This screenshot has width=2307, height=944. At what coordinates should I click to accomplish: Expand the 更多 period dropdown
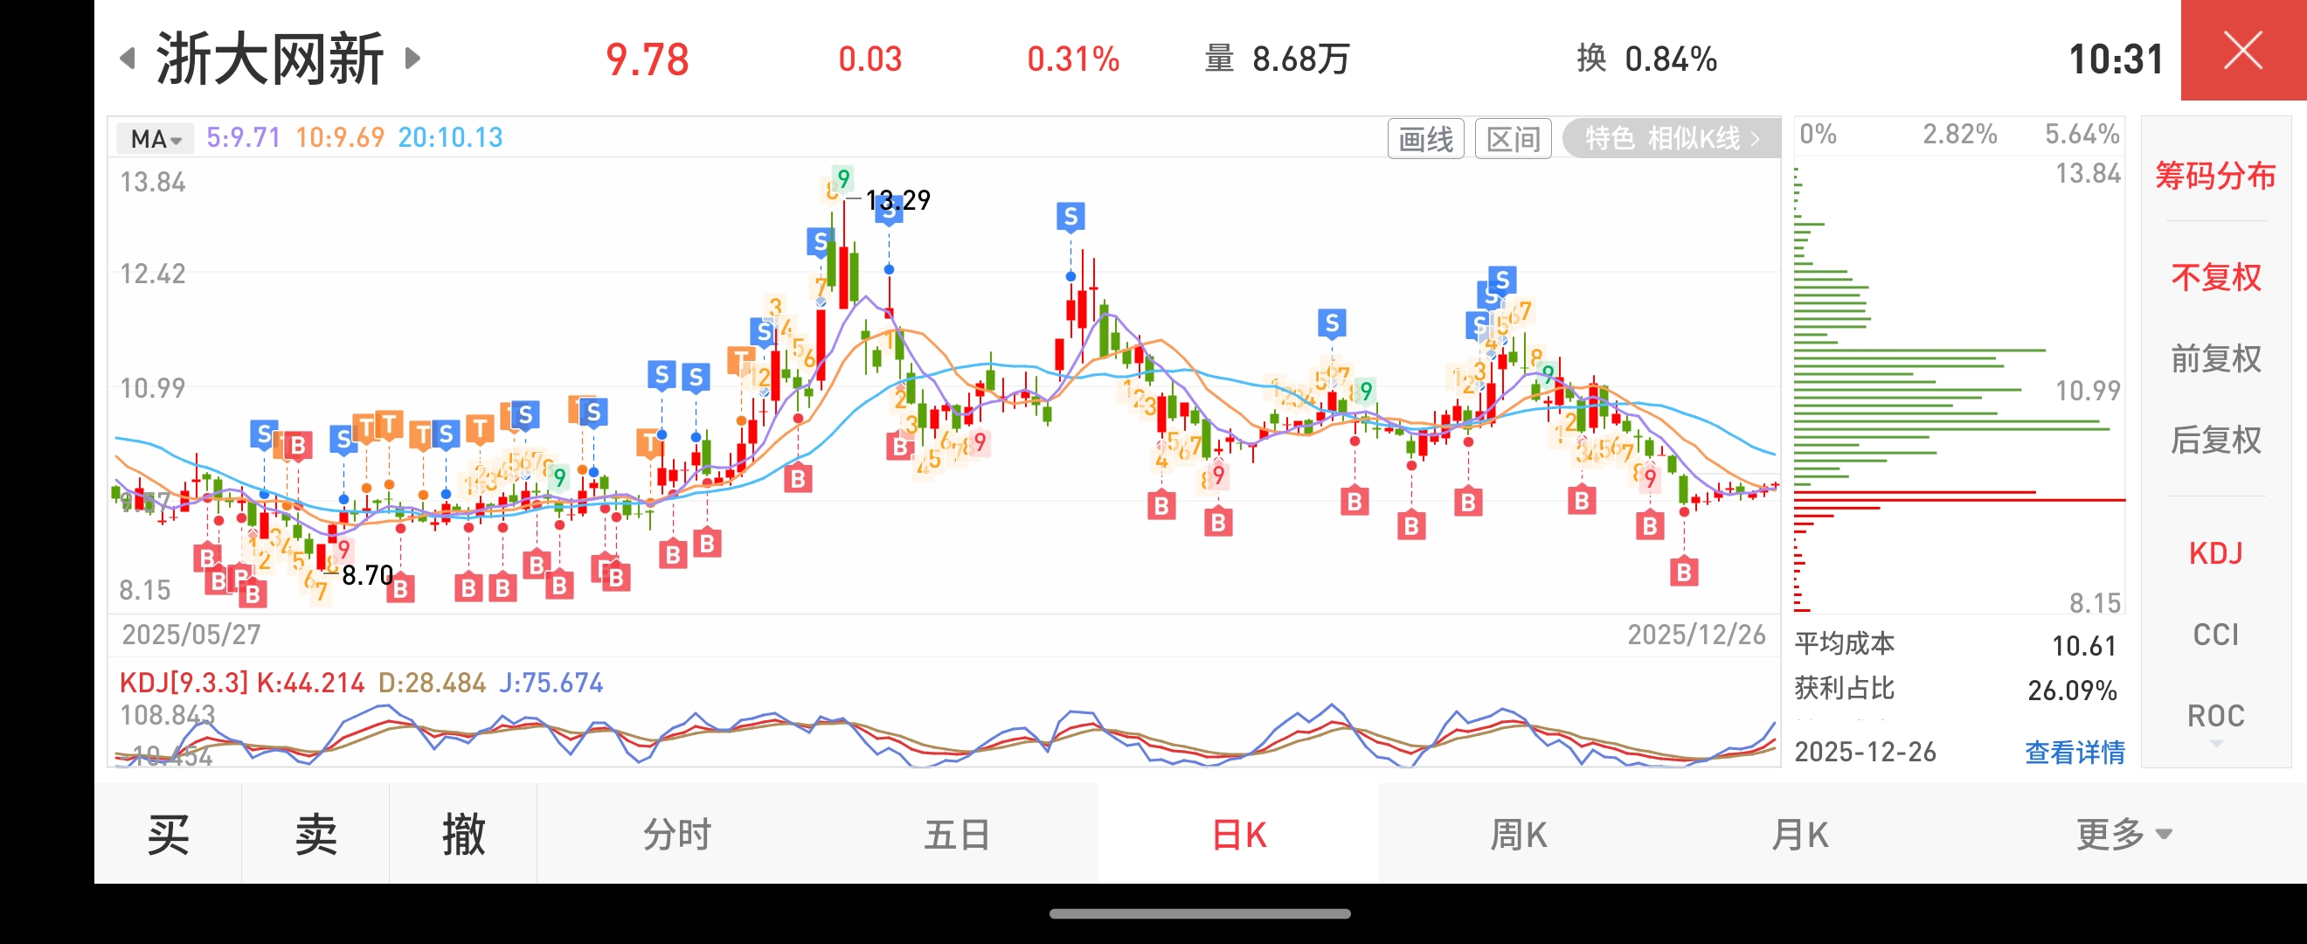point(2123,835)
